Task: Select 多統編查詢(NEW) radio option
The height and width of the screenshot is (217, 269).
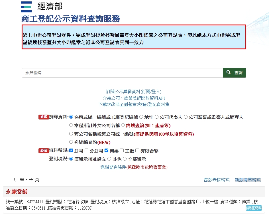Action: click(71, 142)
